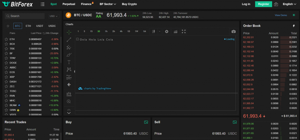Set chart interval to 1W
Screen dimensions: 300x140
137,31
